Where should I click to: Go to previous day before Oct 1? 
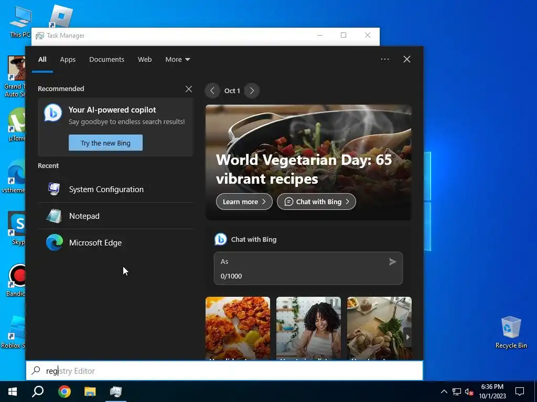pyautogui.click(x=212, y=91)
